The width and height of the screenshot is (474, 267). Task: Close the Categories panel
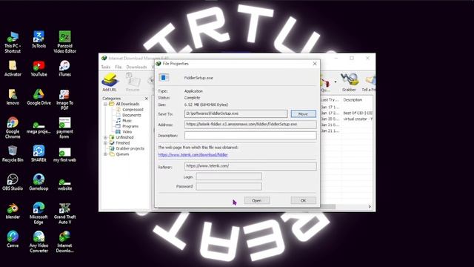click(147, 99)
